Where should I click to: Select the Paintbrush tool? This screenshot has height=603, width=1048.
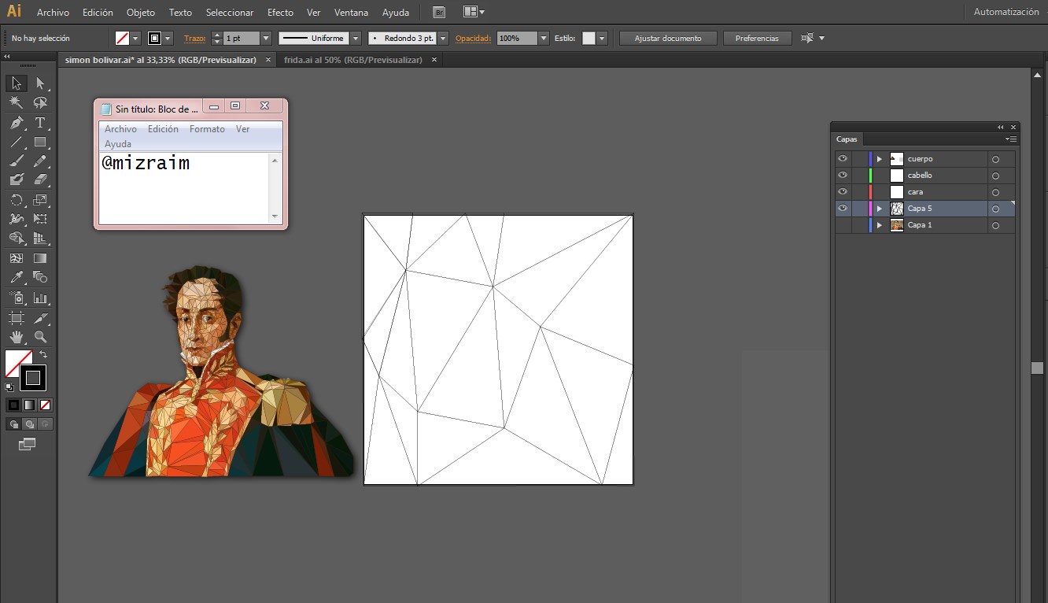(17, 161)
